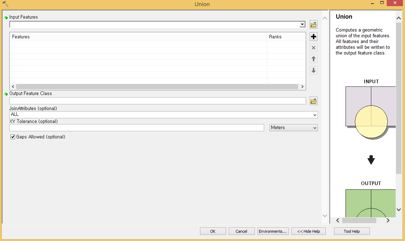
Task: Open Tool Help documentation
Action: pos(352,231)
